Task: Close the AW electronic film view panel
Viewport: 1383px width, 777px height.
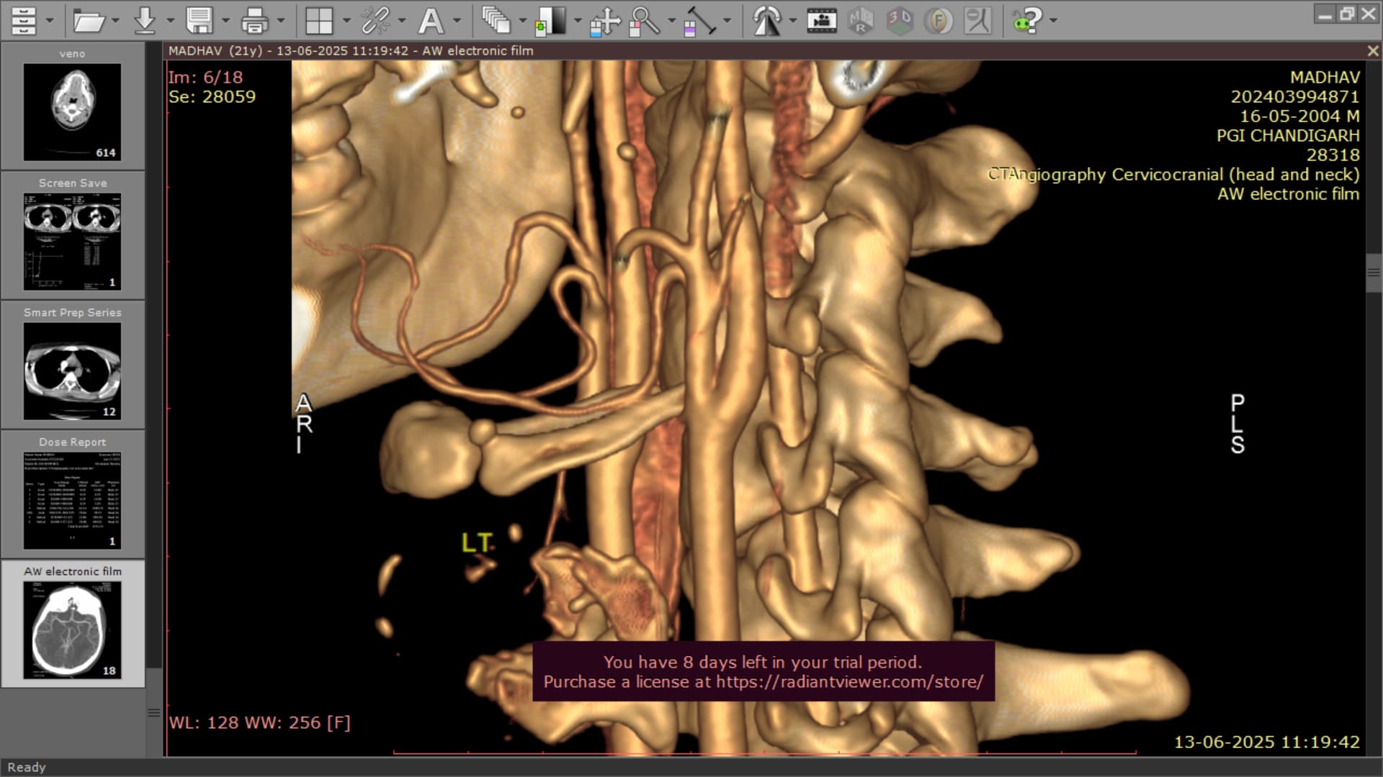Action: point(1373,51)
